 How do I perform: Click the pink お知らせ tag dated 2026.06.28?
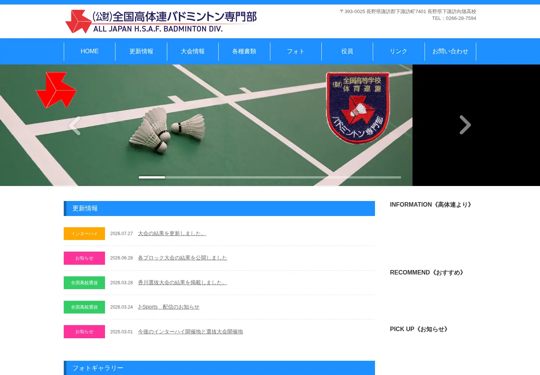(x=84, y=258)
